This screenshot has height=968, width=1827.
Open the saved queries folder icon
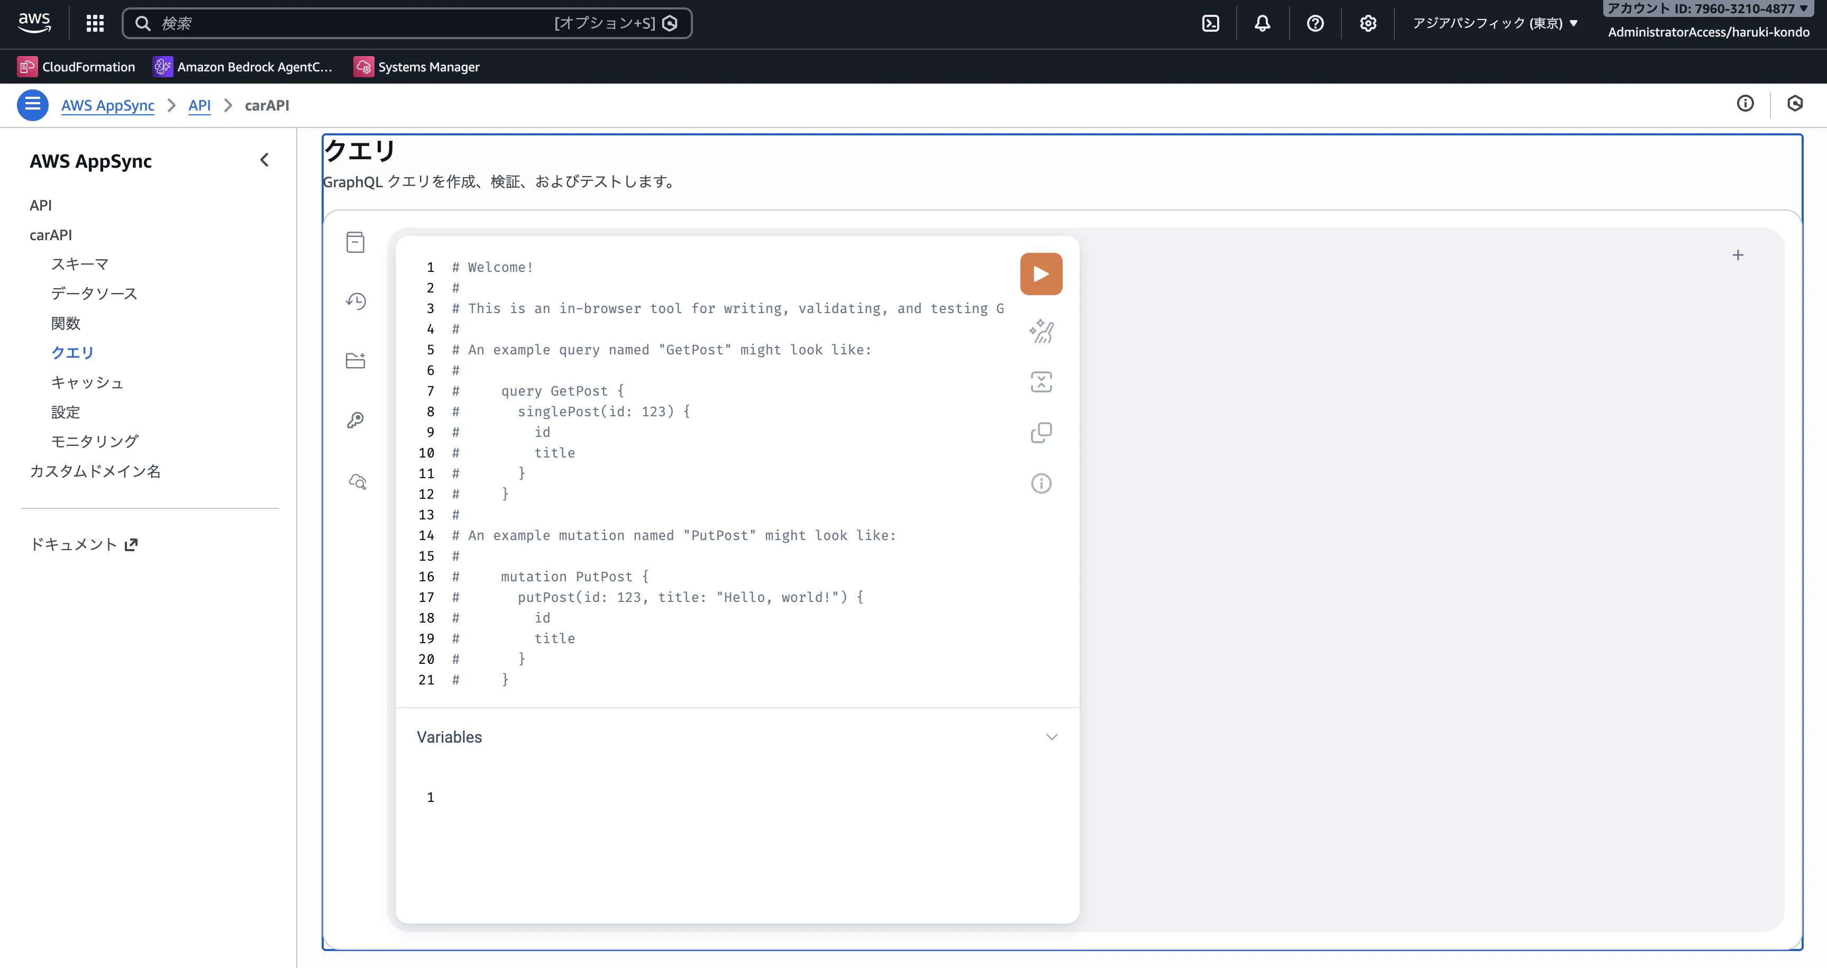tap(355, 361)
